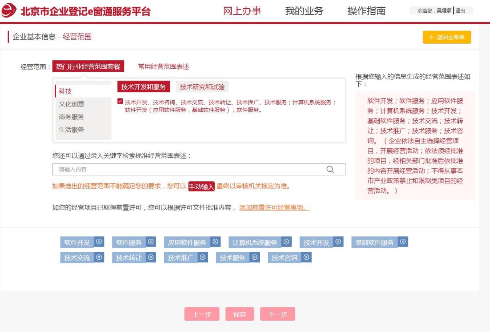Open 我的业务 in top navigation

point(304,11)
